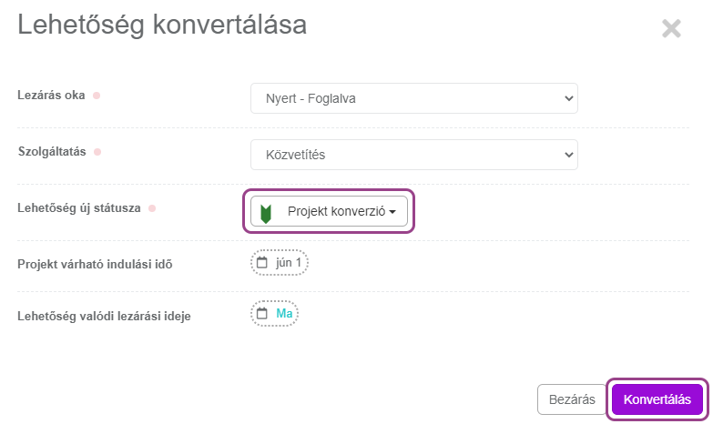Click calendar icon beside jún 1
This screenshot has width=713, height=424.
[262, 263]
